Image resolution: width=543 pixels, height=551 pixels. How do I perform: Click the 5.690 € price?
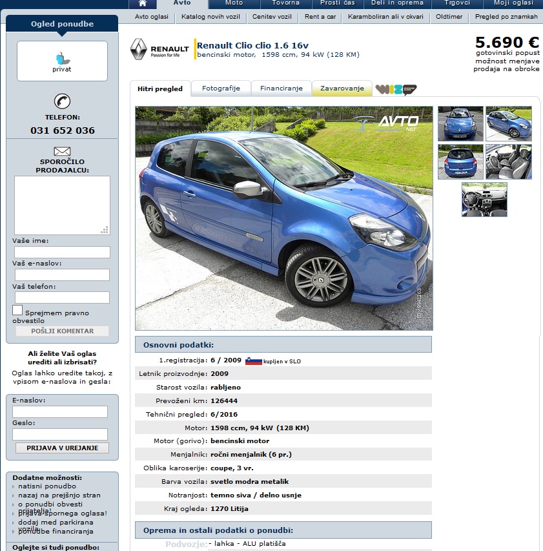click(x=507, y=43)
